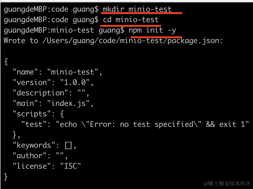Click the "exit 1" text in test script

click(234, 124)
